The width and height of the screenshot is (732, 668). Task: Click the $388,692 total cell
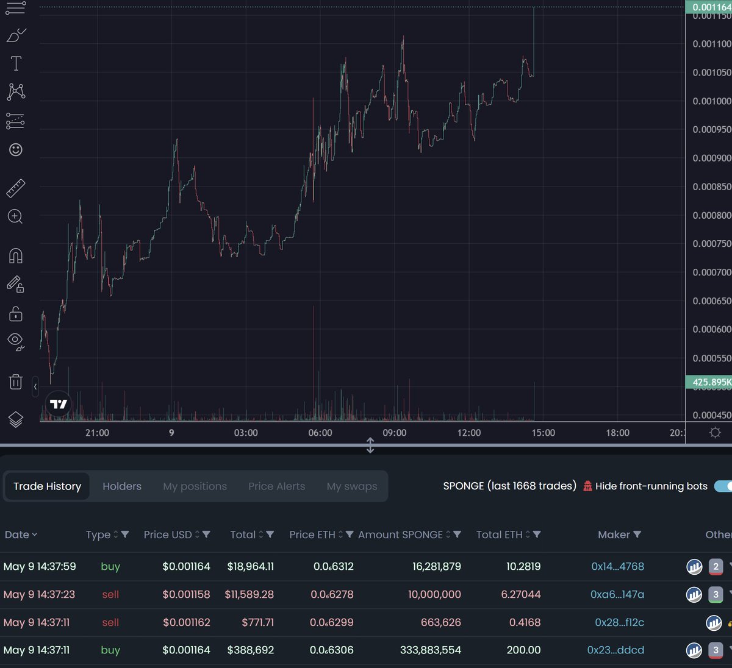[x=250, y=650]
